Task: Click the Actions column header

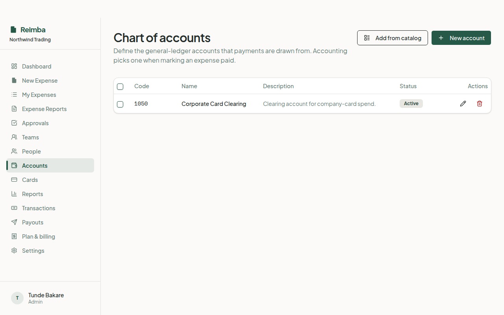Action: coord(478,86)
